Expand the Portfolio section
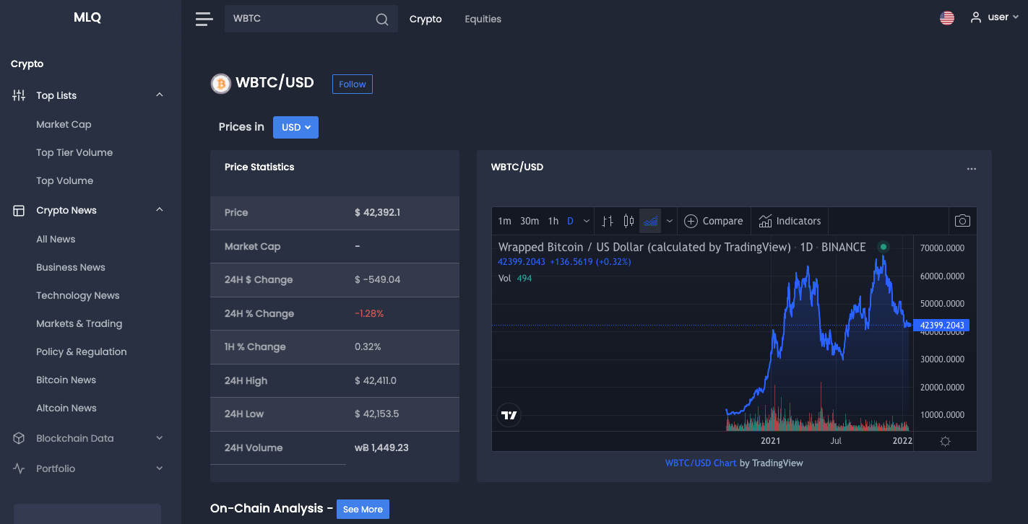The image size is (1028, 524). point(160,468)
